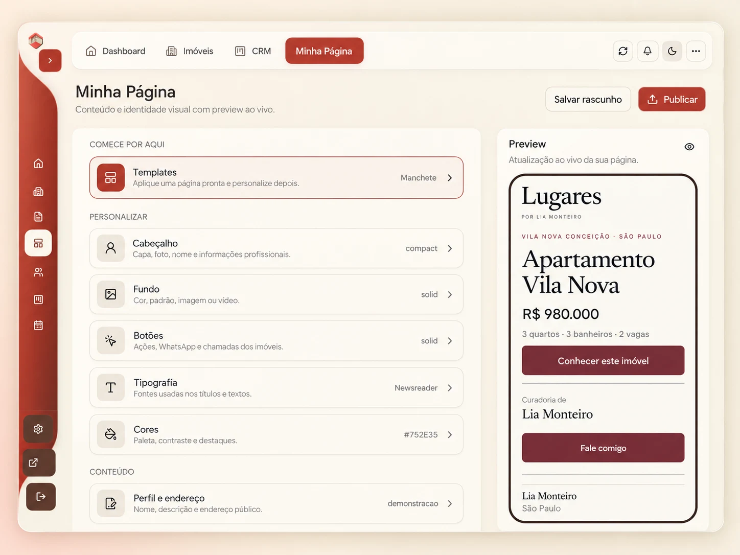Click the logout icon in the sidebar
Viewport: 740px width, 555px height.
(41, 497)
